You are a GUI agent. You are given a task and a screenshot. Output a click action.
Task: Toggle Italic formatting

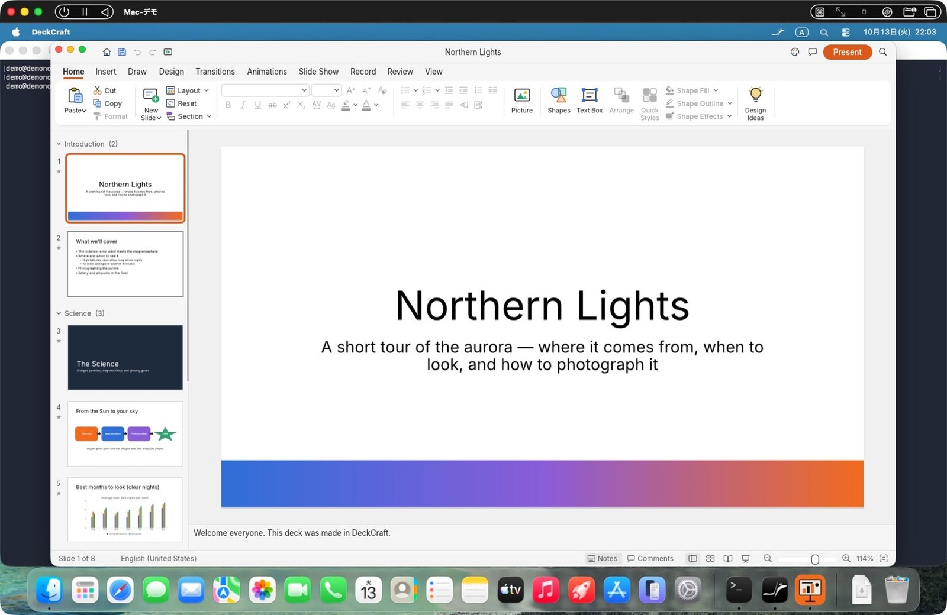click(x=243, y=105)
